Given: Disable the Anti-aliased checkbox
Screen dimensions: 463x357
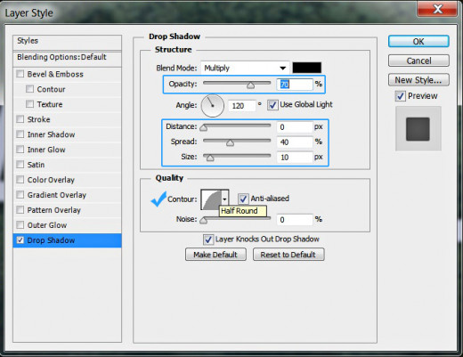Looking at the screenshot, I should [243, 199].
